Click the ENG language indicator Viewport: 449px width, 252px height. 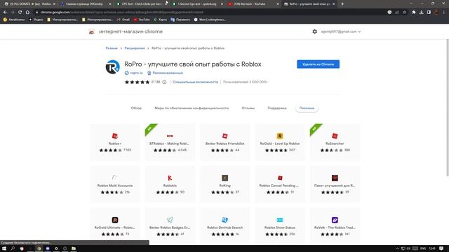coord(423,248)
